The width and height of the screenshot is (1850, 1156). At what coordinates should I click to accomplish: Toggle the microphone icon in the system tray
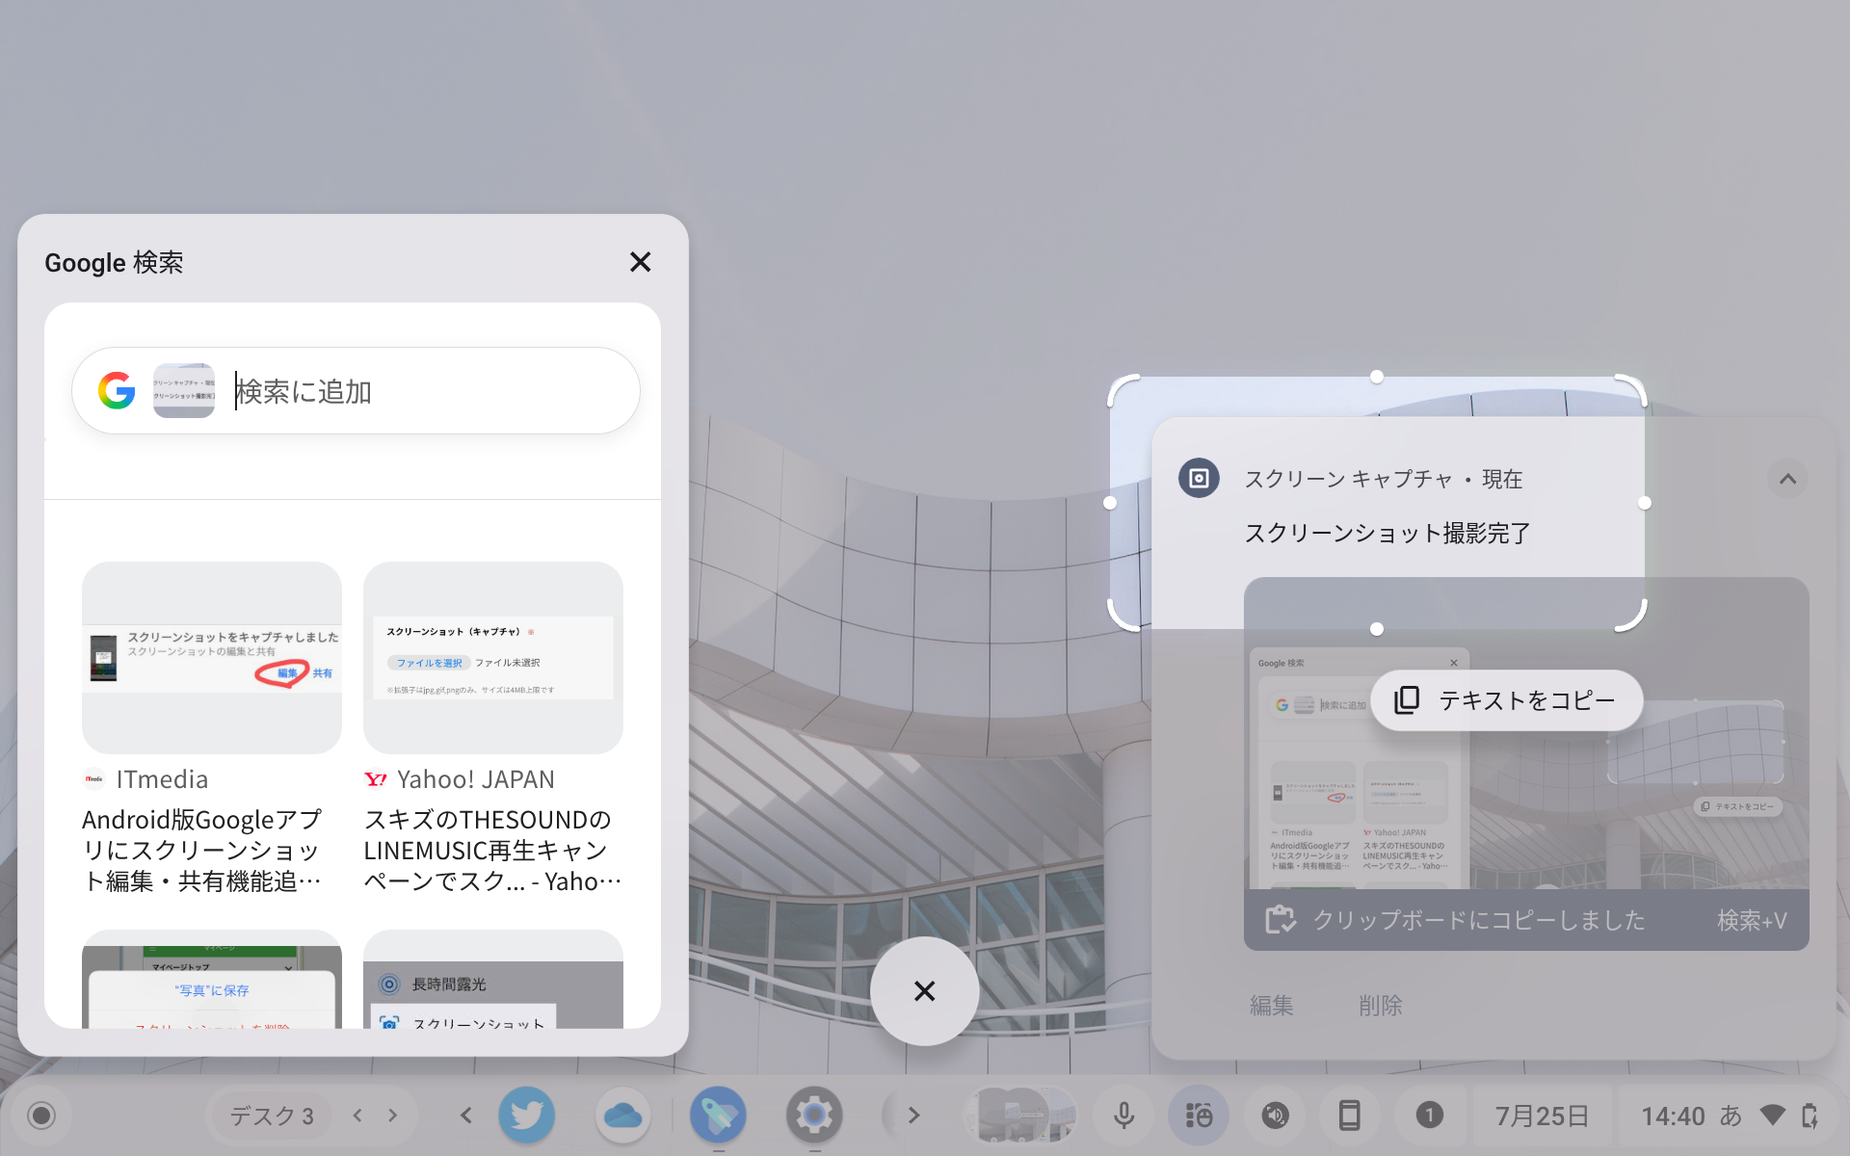coord(1123,1115)
